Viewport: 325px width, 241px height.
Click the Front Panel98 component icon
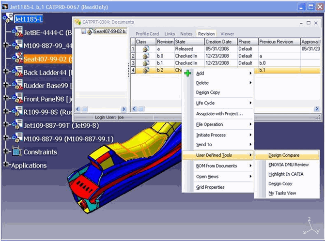click(x=17, y=98)
